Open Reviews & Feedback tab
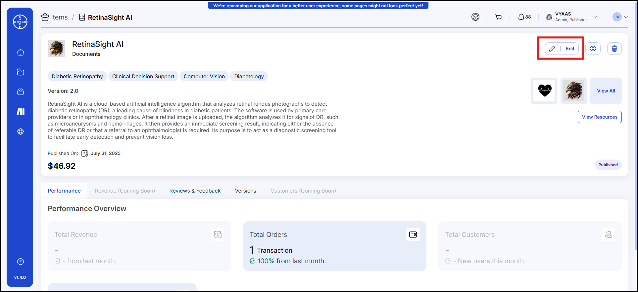Screen dimensions: 638x292 pyautogui.click(x=195, y=191)
